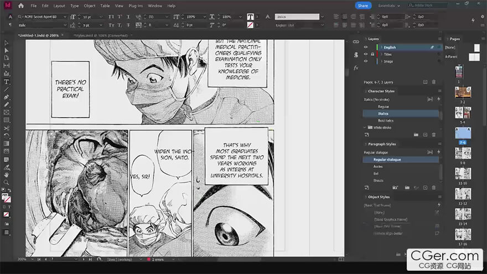Select the Pencil tool
Viewport: 487px width, 274px height.
(6, 105)
